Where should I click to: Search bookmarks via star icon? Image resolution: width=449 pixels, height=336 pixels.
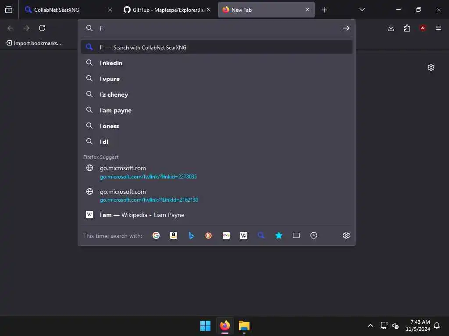(278, 235)
